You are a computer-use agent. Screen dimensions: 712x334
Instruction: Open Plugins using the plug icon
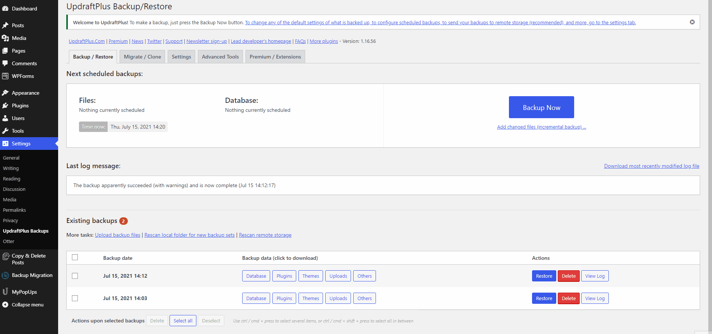tap(5, 105)
